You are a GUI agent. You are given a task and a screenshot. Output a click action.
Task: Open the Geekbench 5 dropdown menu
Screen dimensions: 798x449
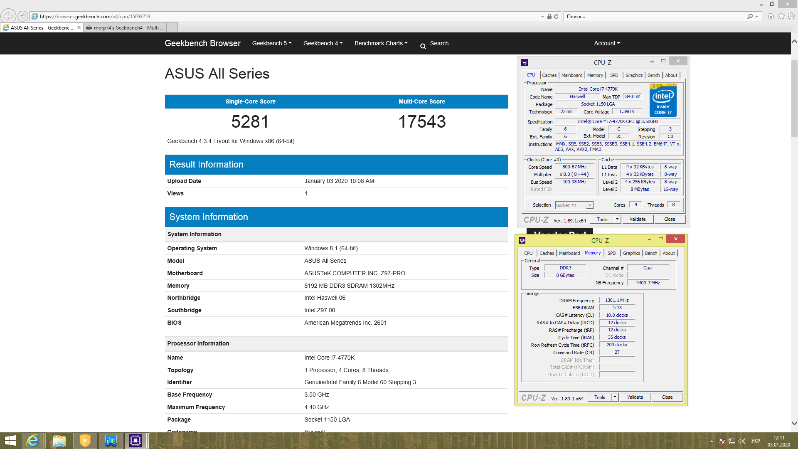click(x=272, y=43)
